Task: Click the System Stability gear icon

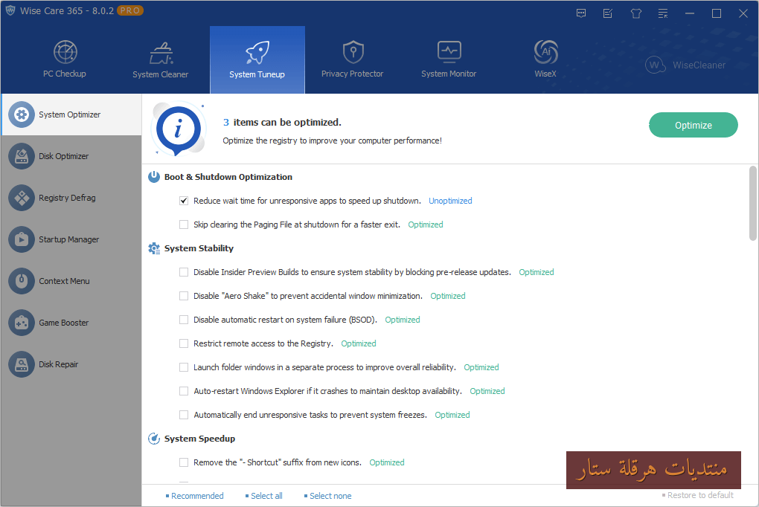Action: coord(154,248)
